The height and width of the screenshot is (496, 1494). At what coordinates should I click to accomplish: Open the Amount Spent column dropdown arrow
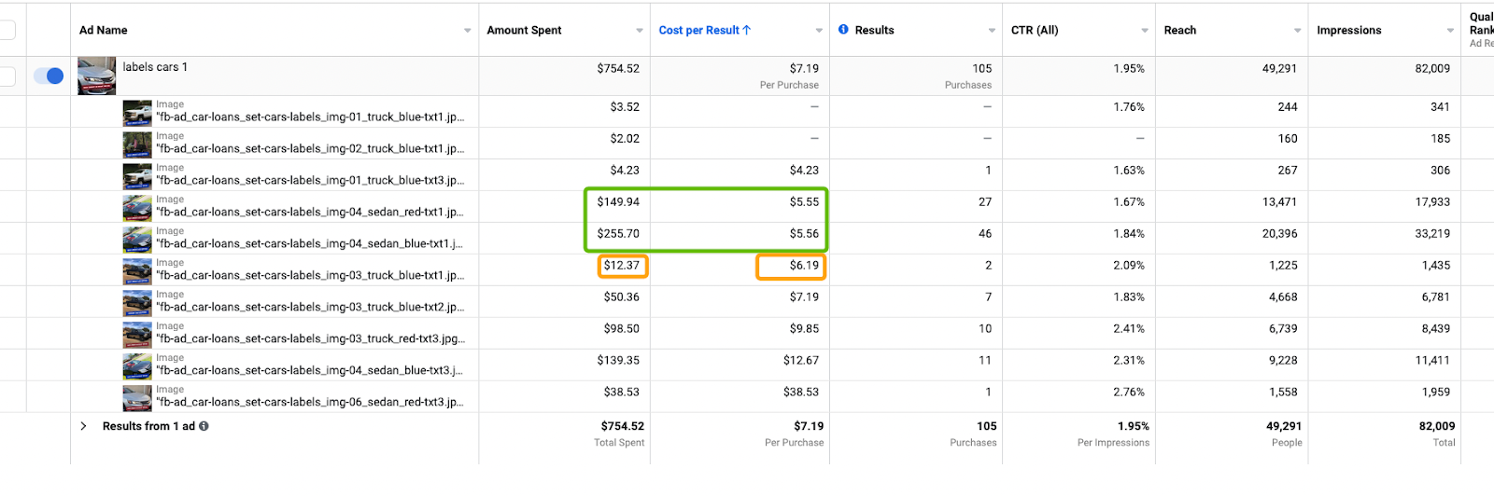coord(640,31)
